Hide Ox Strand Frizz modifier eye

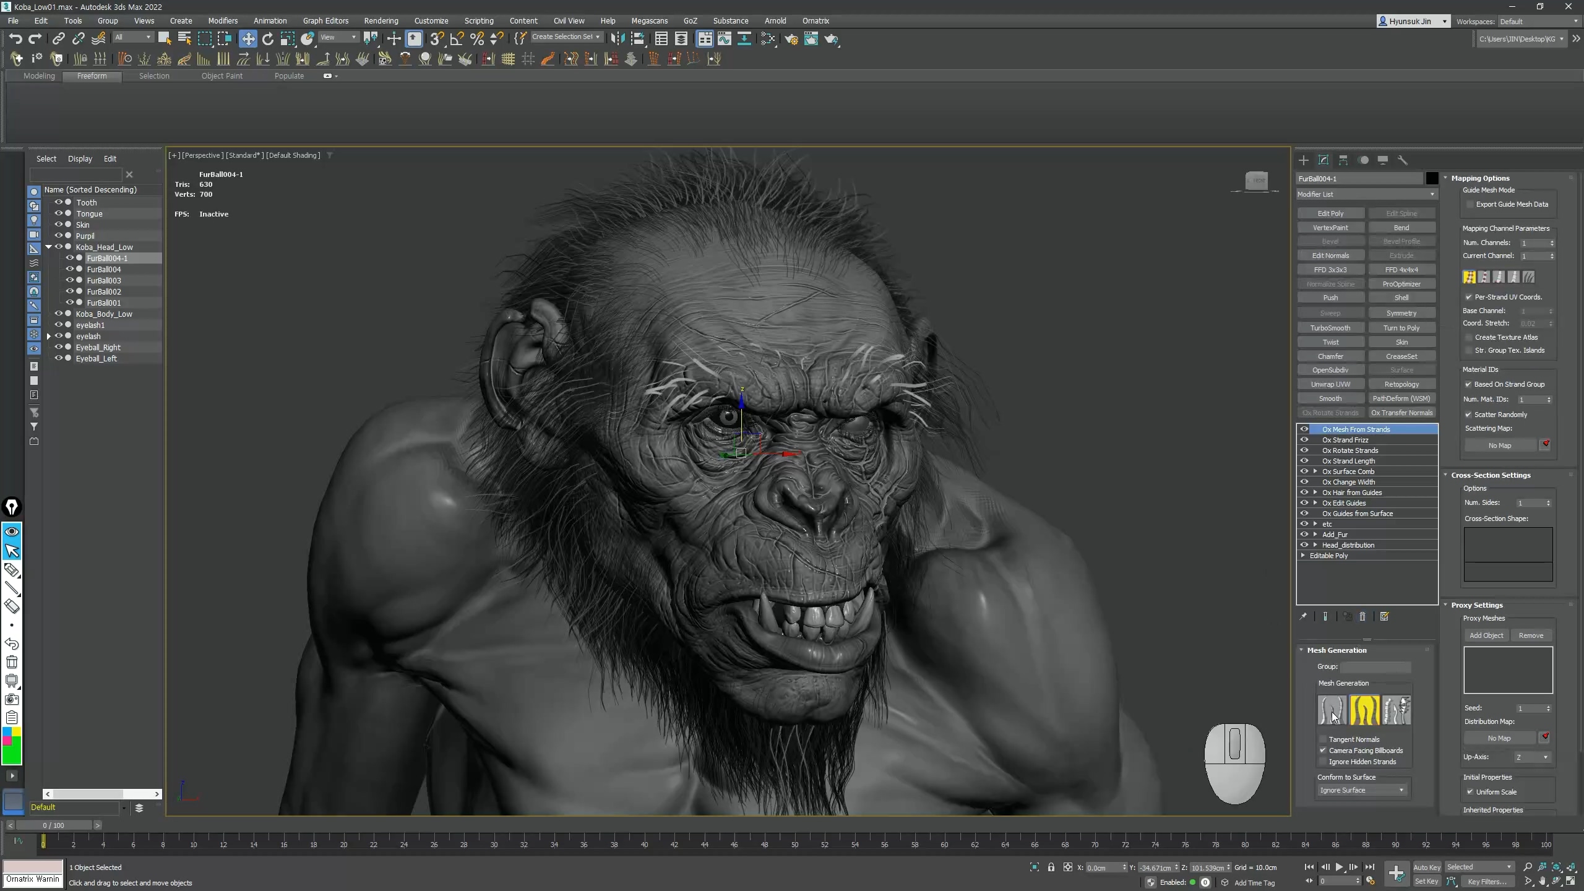[x=1304, y=440]
